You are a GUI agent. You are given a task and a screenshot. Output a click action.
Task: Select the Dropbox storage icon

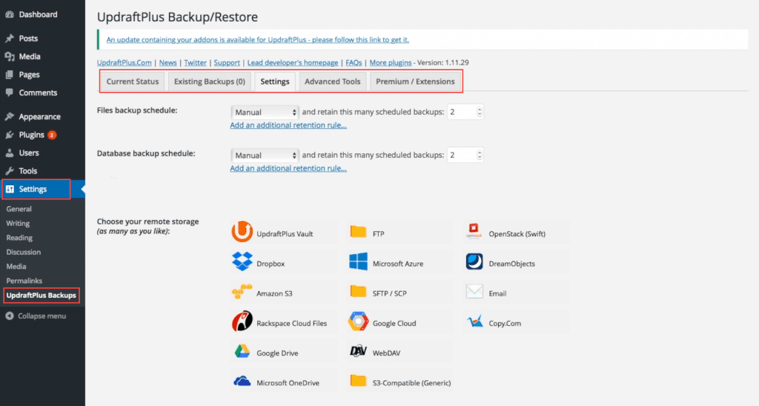pyautogui.click(x=242, y=262)
